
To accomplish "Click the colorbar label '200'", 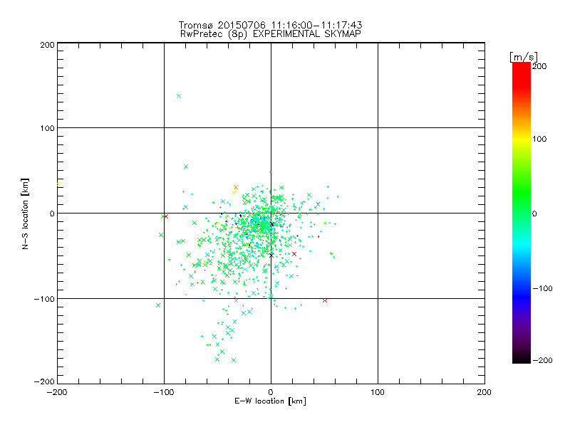I will (539, 66).
